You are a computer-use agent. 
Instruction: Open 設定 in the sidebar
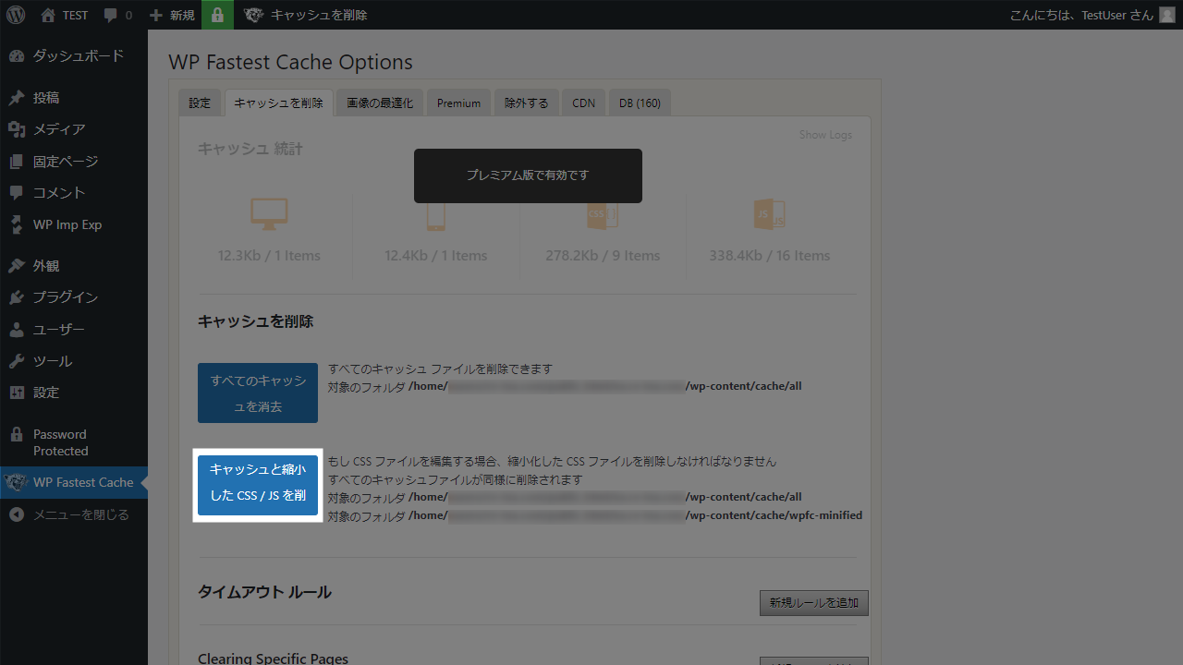coord(74,393)
